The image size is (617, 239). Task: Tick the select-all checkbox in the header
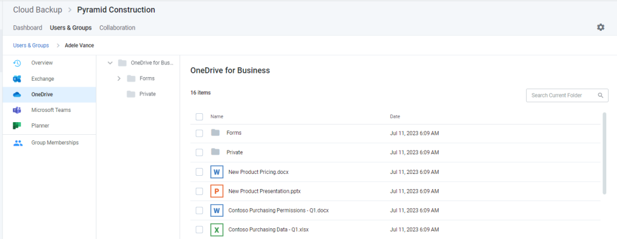click(199, 117)
